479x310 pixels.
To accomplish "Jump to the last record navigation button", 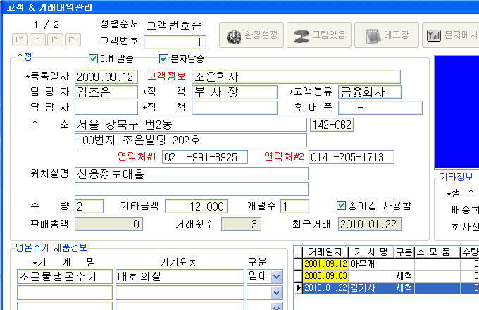I will 70,39.
